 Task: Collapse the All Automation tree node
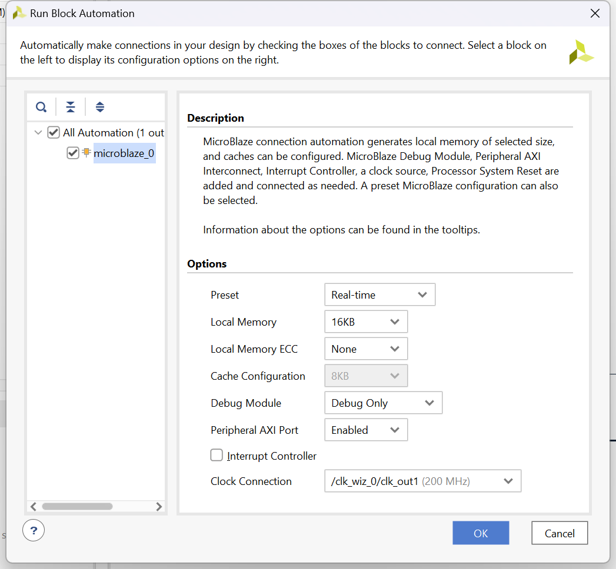(x=38, y=132)
